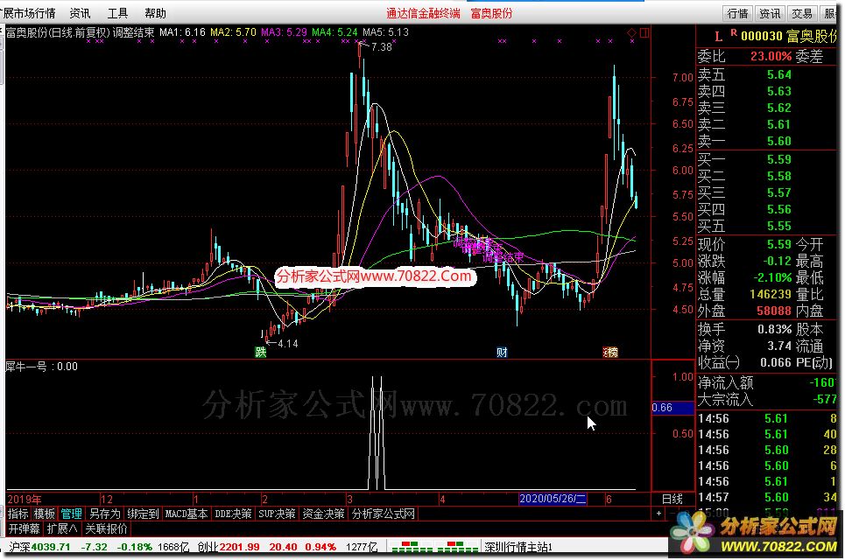Click 外盘 value 58088
The height and width of the screenshot is (560, 845).
click(774, 311)
